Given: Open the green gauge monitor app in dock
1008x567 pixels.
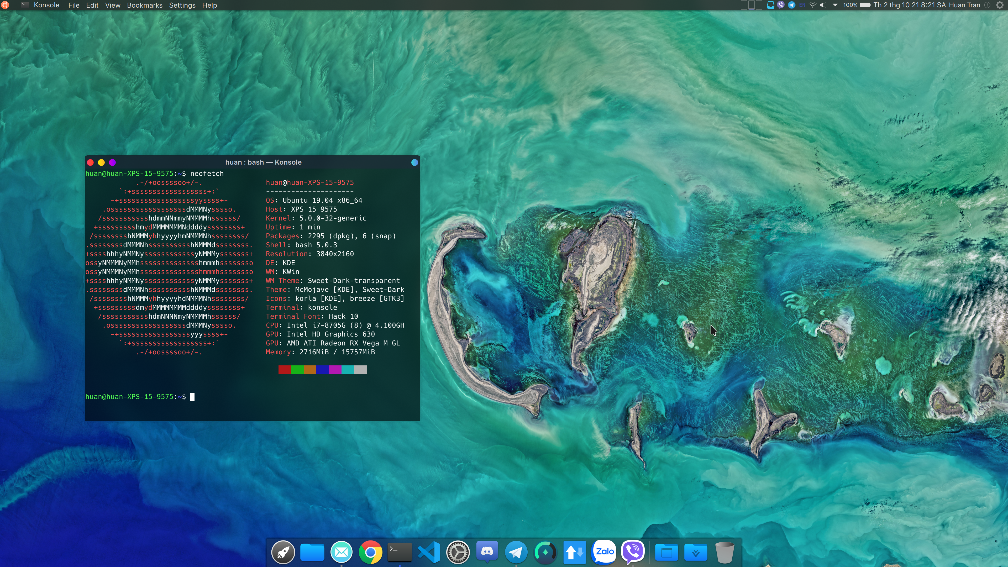Looking at the screenshot, I should click(545, 552).
